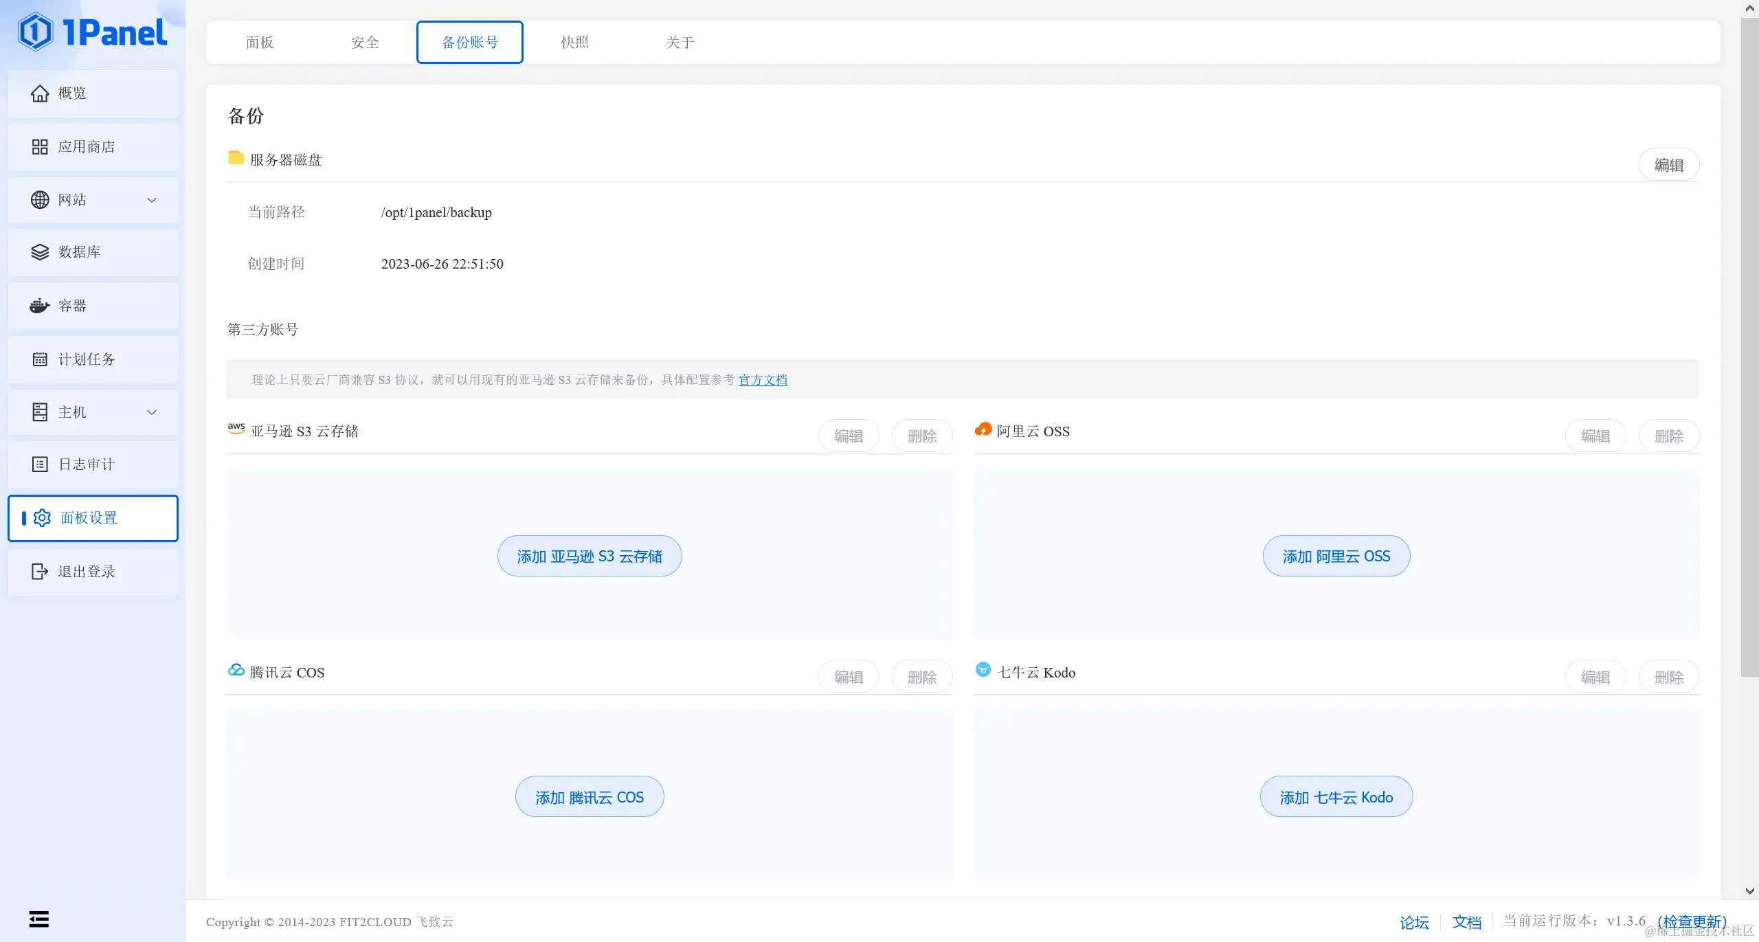Viewport: 1759px width, 942px height.
Task: Switch to the Snapshot (快照) tab
Action: [x=575, y=43]
